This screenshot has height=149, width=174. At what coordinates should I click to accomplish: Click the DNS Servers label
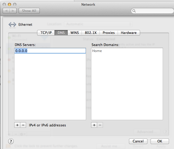[x=25, y=45]
